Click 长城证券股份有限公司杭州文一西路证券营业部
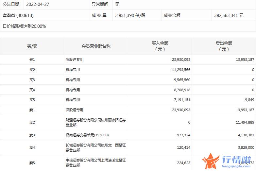 [x=96, y=148]
